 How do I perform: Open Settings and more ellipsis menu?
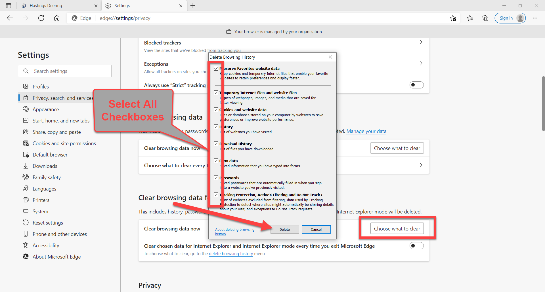point(535,18)
